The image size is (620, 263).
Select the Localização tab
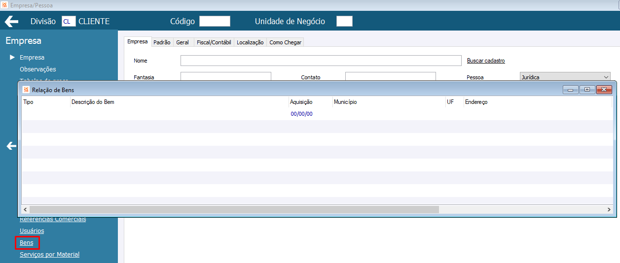click(250, 42)
